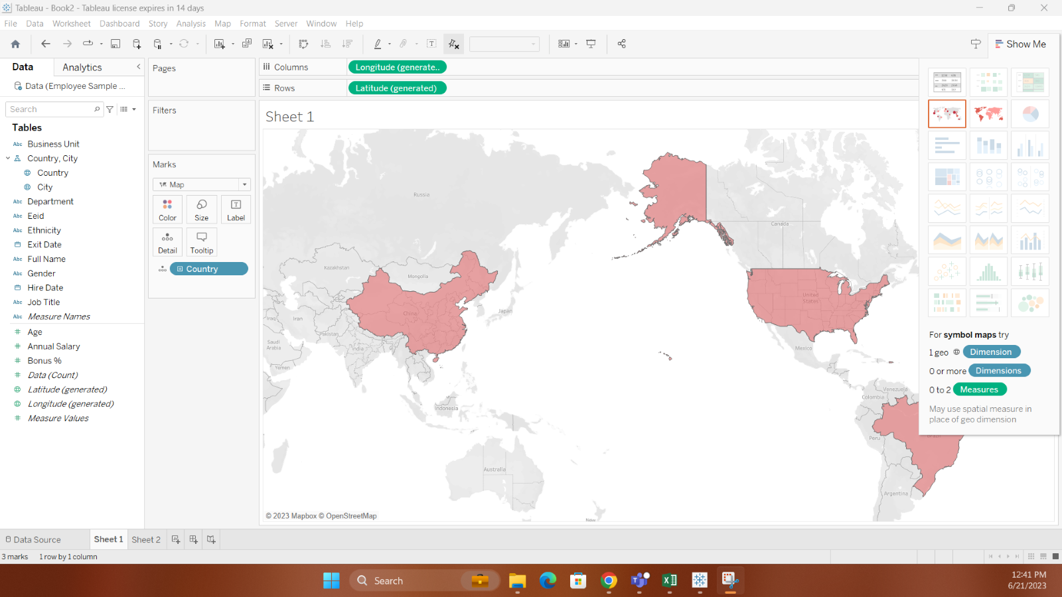Screen dimensions: 1062x597
Task: Click the Presentation mode icon
Action: [x=591, y=44]
